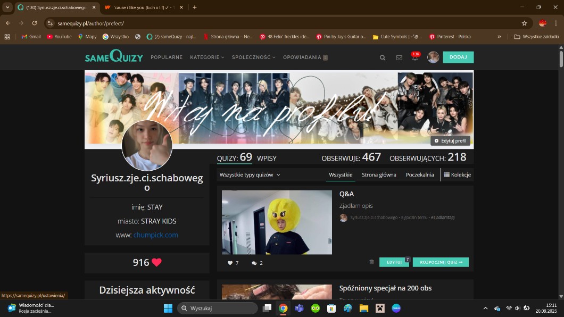The width and height of the screenshot is (564, 317).
Task: Launch Duolingo from the taskbar
Action: point(316,308)
